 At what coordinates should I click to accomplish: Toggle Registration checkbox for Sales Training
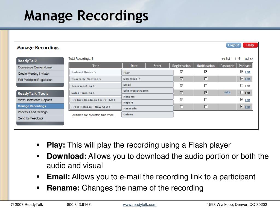tap(182, 93)
